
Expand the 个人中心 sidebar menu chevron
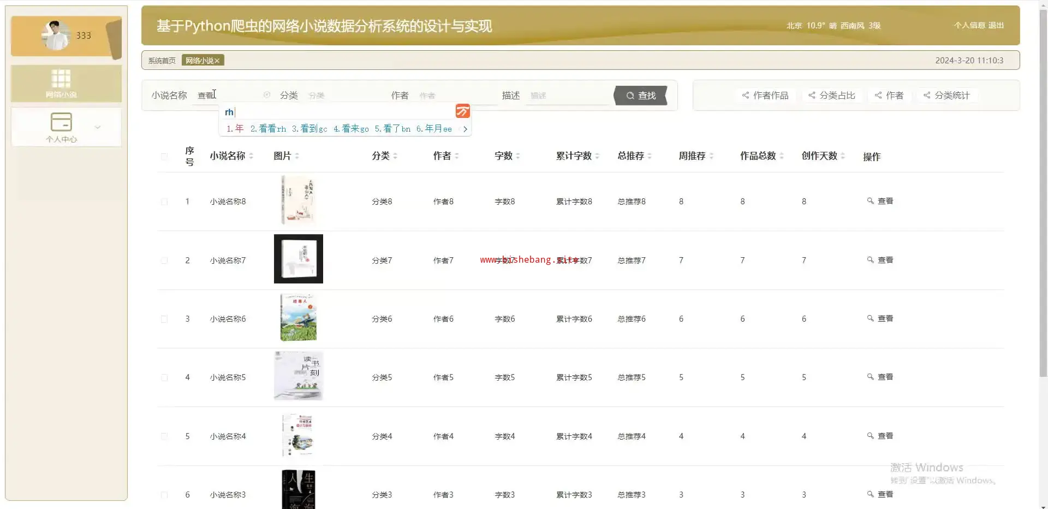click(x=98, y=127)
